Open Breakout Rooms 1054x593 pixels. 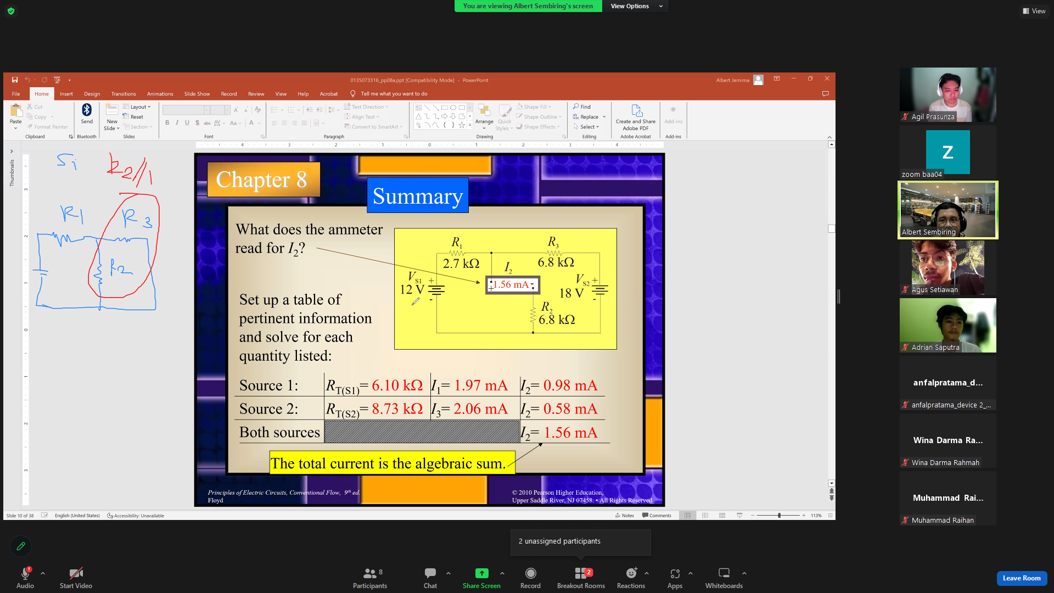point(581,578)
